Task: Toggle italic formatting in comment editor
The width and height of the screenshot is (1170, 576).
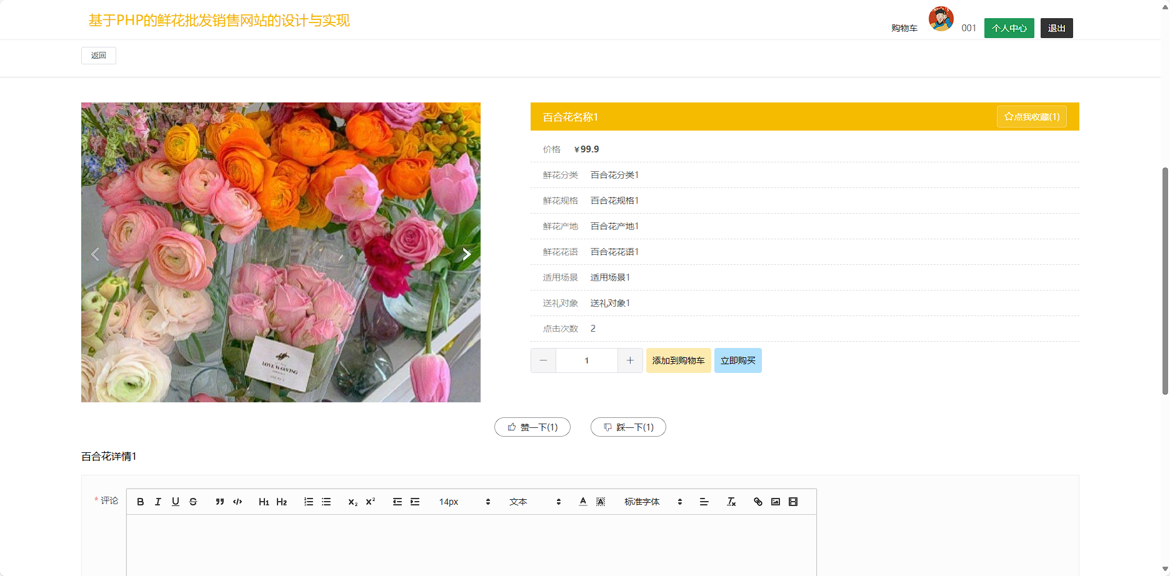Action: tap(158, 502)
